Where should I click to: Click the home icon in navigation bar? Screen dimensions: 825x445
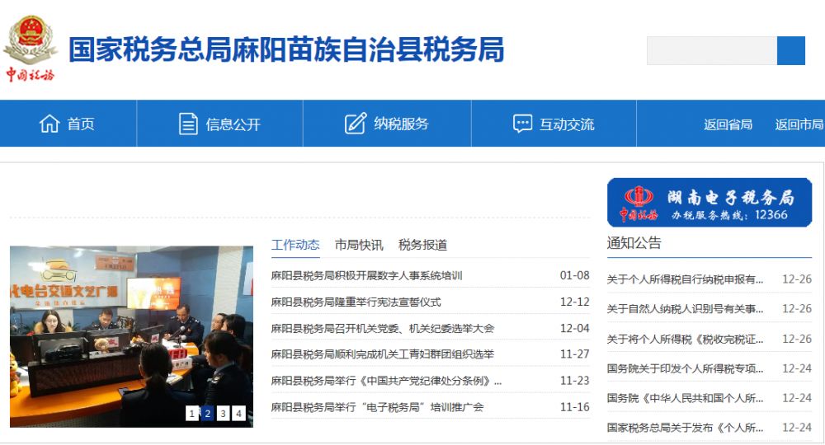(49, 124)
